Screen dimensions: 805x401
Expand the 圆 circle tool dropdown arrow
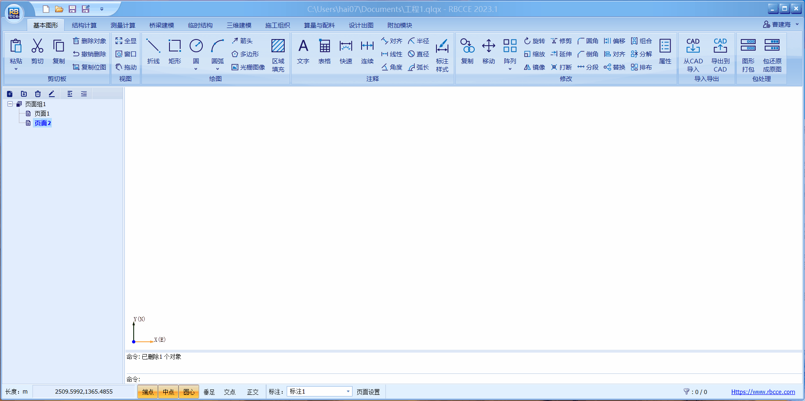(x=196, y=69)
